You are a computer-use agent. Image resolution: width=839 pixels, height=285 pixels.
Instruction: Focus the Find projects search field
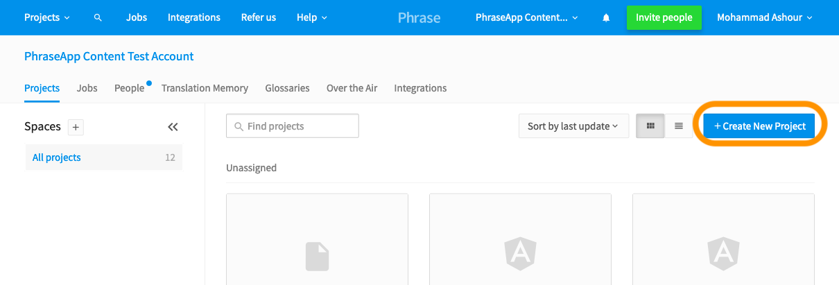tap(293, 126)
